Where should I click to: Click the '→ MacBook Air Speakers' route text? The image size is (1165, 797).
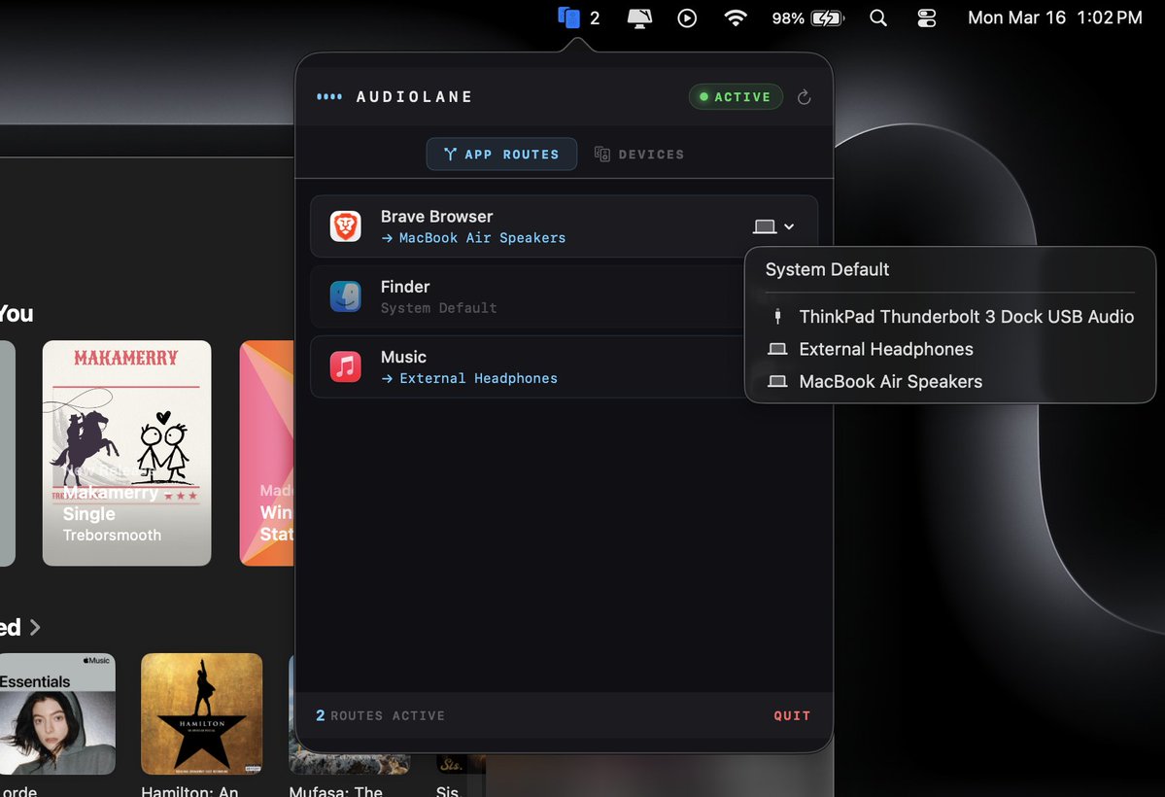(x=473, y=238)
